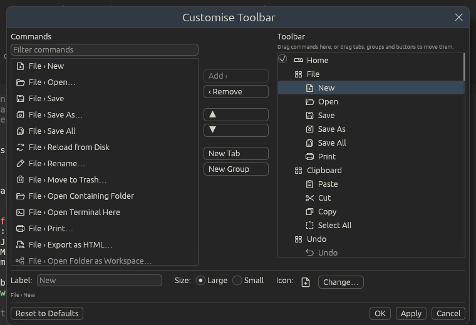Select the Large size radio button
This screenshot has height=325, width=476.
[200, 281]
